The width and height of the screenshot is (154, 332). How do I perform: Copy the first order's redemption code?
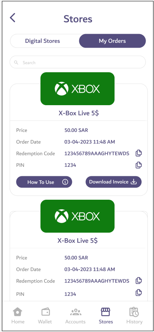coord(139,153)
